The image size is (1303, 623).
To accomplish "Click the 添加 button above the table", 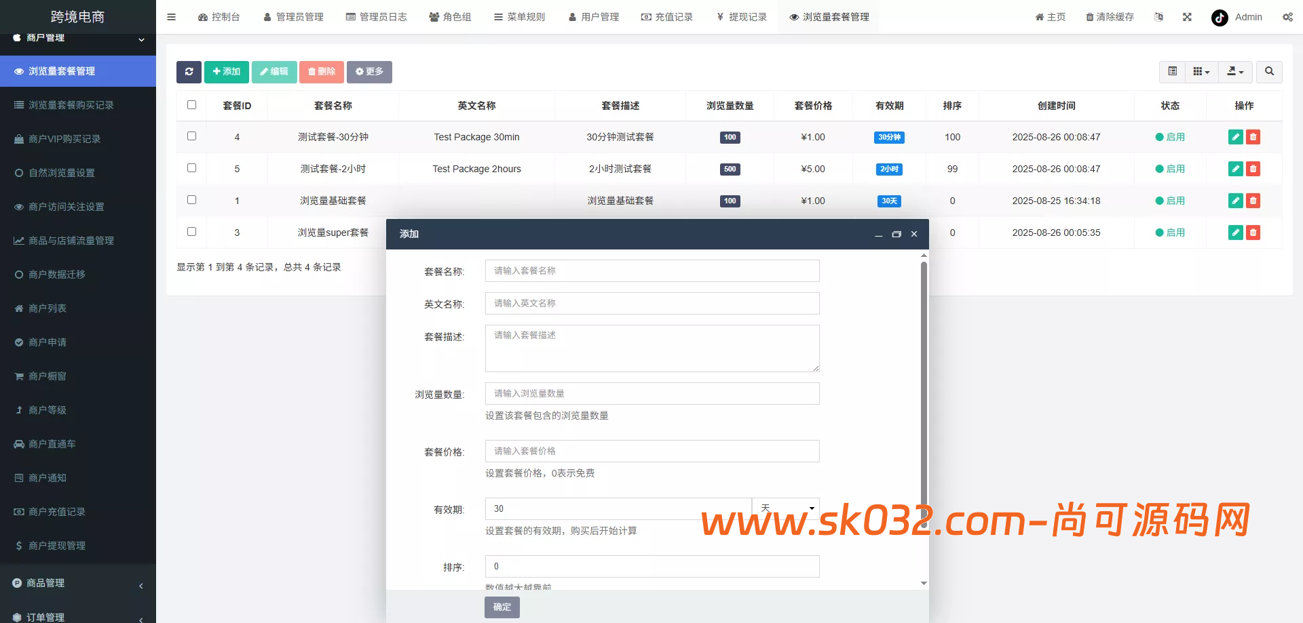I will point(226,72).
